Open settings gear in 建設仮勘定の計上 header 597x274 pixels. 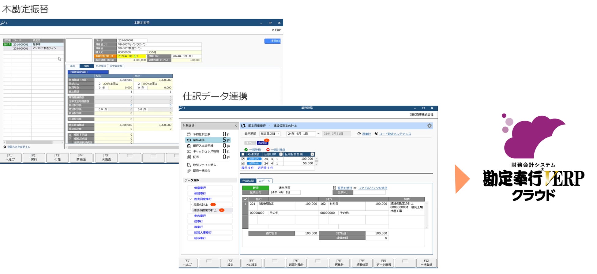430,126
